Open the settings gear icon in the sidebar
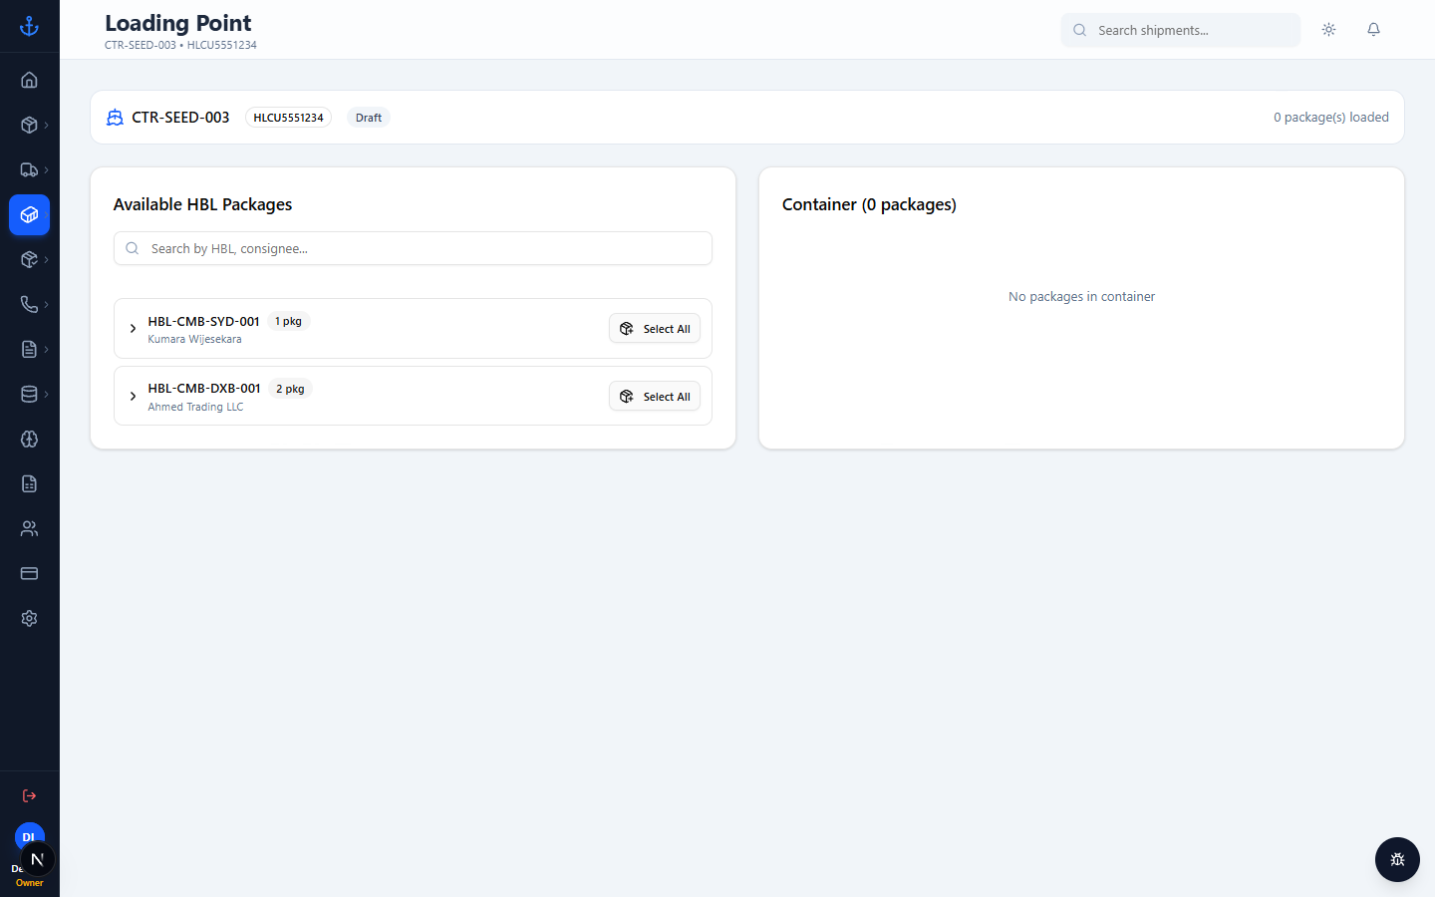 29,618
